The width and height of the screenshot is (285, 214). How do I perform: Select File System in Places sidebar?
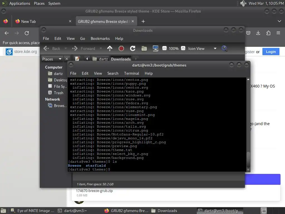[x=57, y=86]
